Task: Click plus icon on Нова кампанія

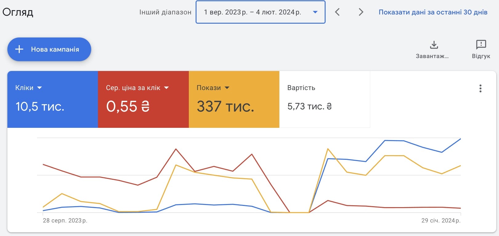Action: pyautogui.click(x=19, y=49)
